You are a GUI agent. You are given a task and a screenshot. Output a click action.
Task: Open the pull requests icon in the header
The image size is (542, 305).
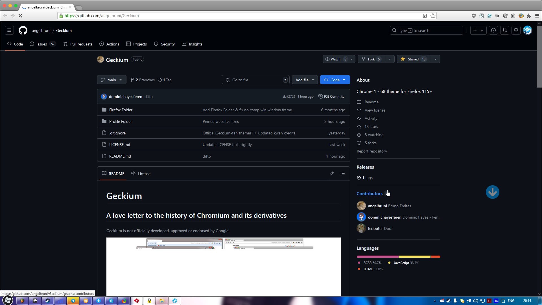[x=504, y=30]
